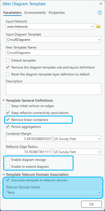Click the New Template Name field
The height and width of the screenshot is (211, 105).
click(x=54, y=53)
